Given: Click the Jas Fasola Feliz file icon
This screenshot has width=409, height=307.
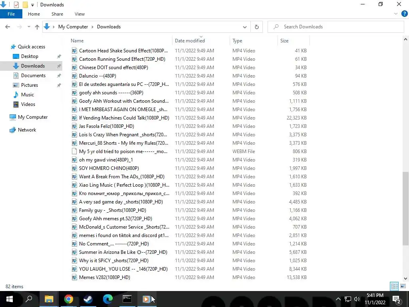Looking at the screenshot, I should 74,126.
